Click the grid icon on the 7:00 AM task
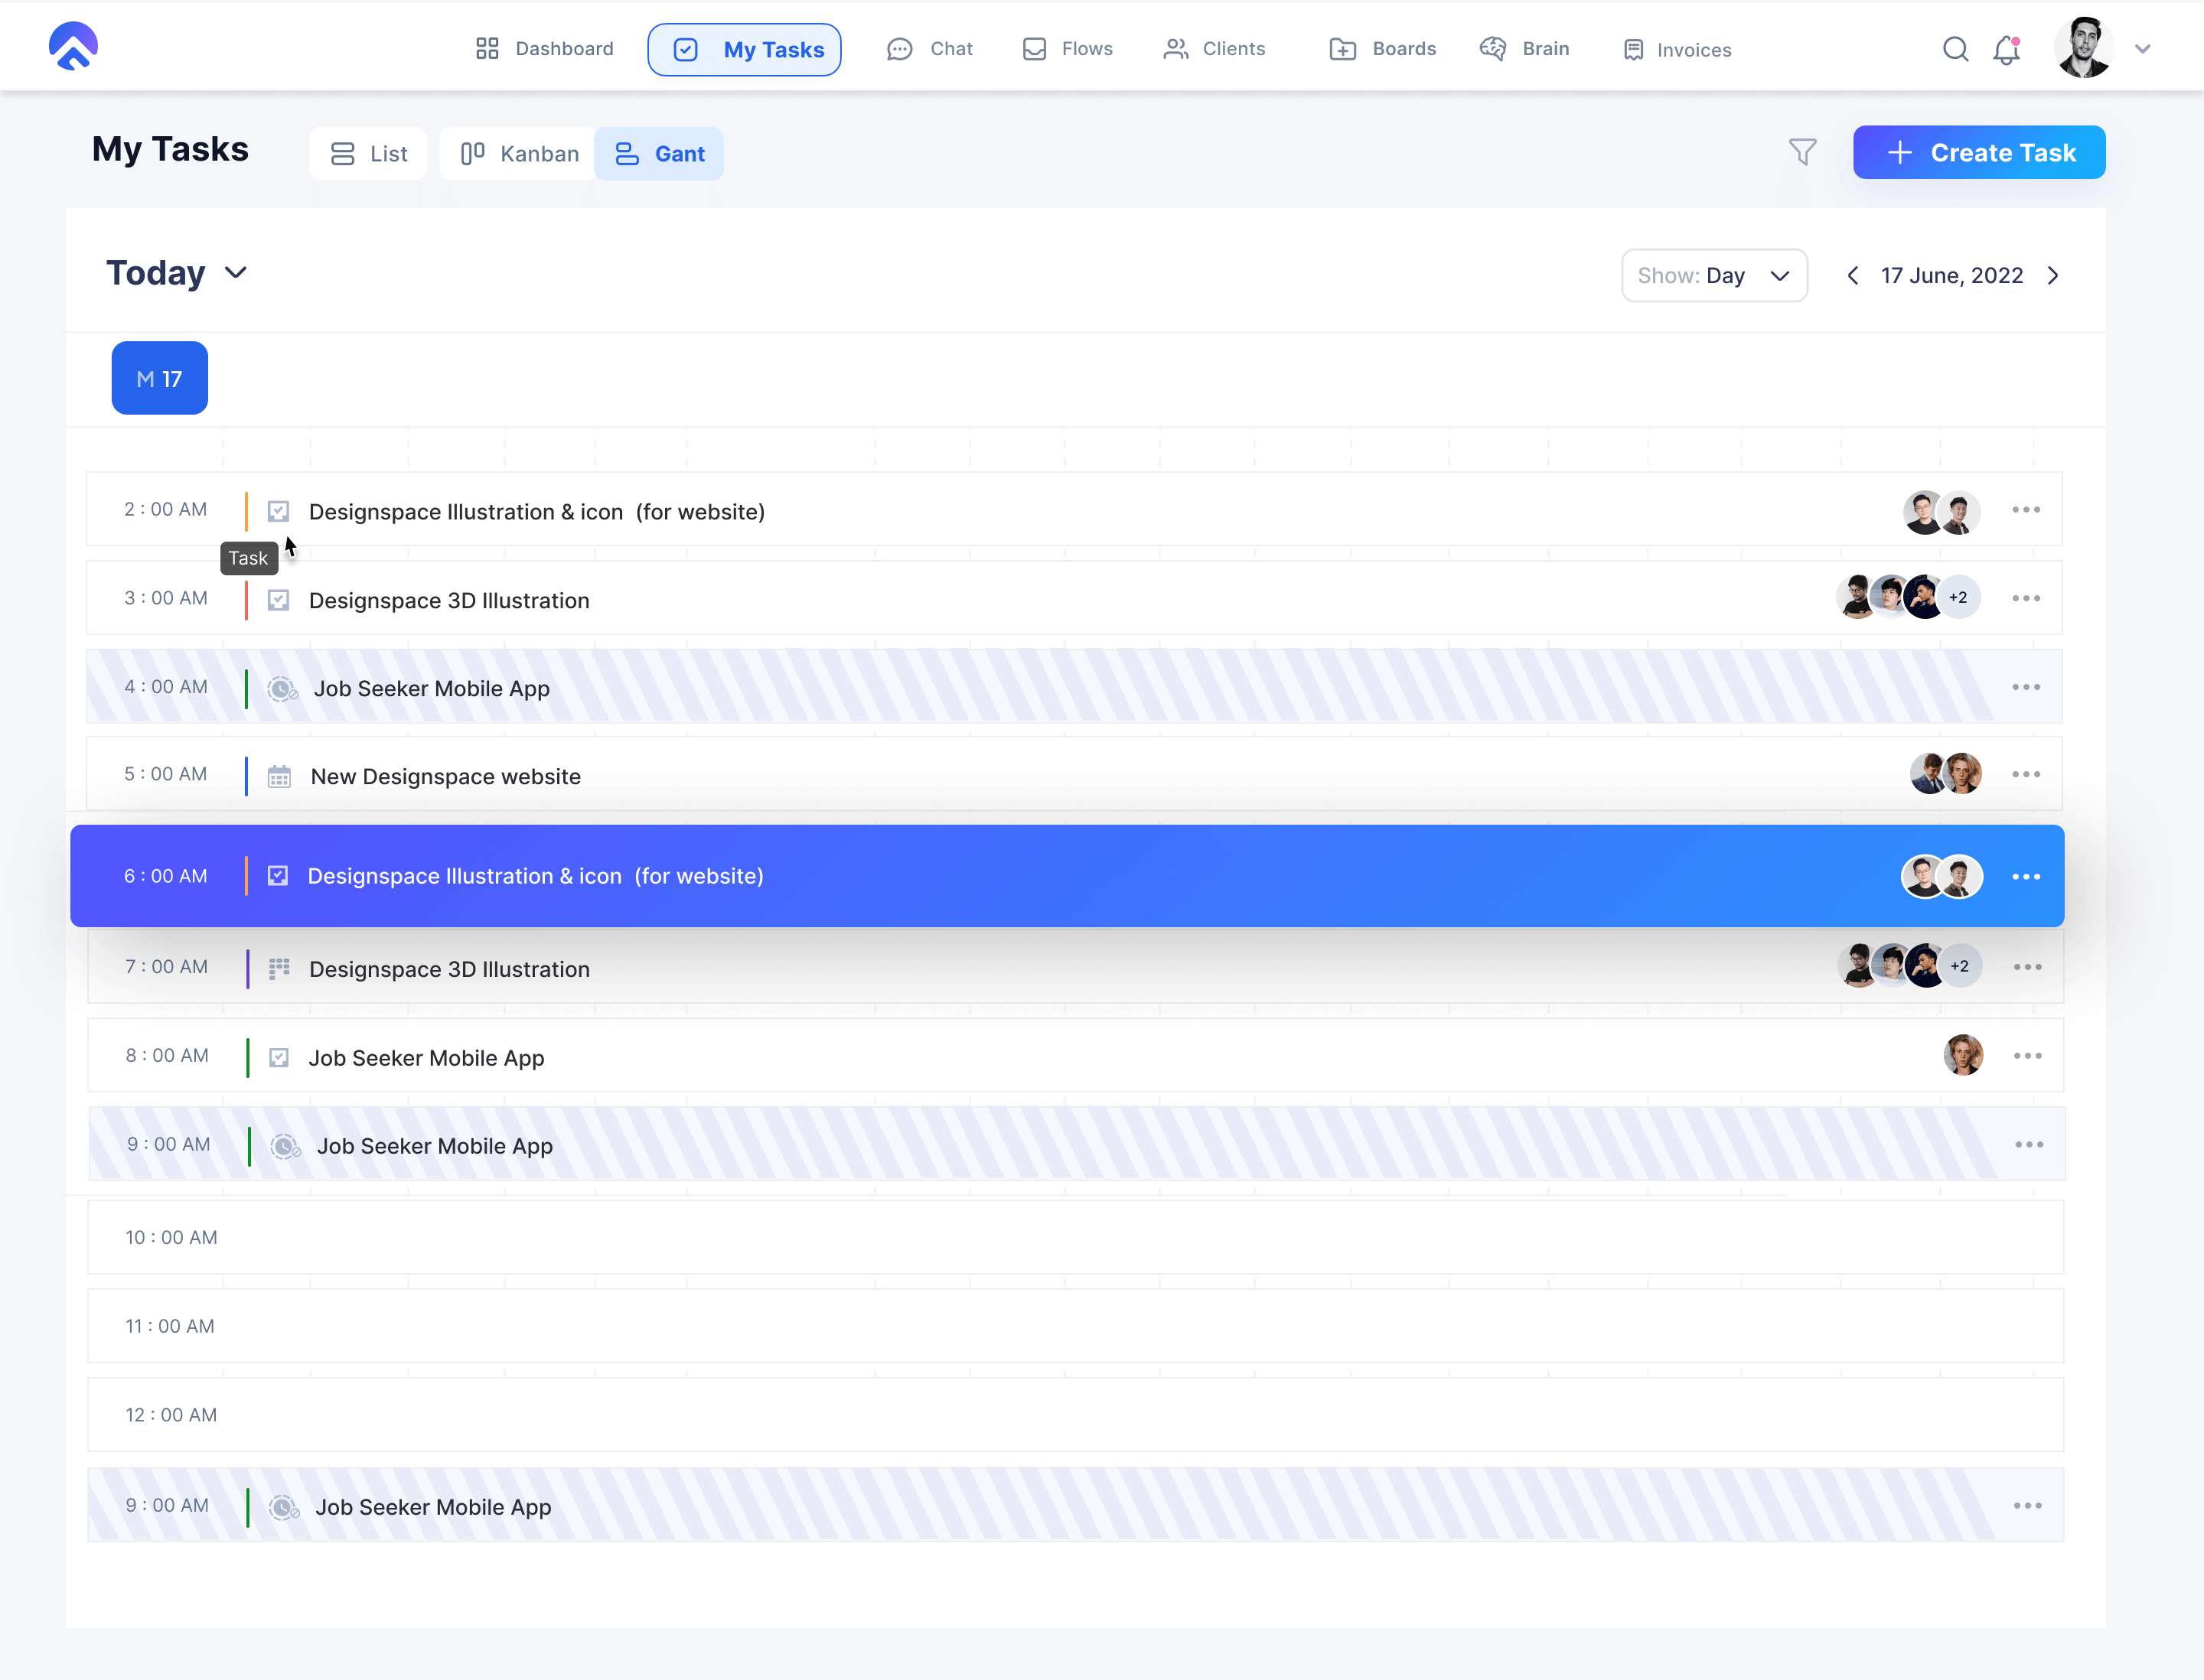Image resolution: width=2204 pixels, height=1680 pixels. (279, 968)
